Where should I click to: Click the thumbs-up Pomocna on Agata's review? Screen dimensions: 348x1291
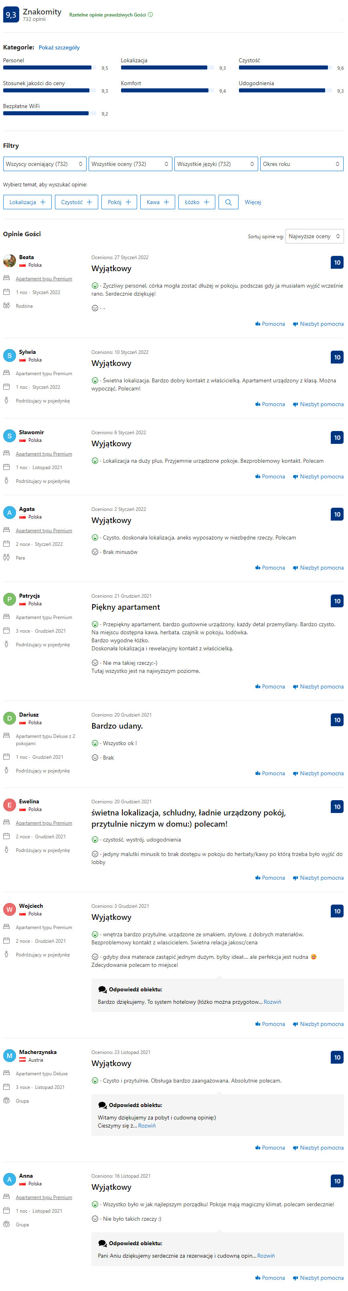tap(270, 568)
